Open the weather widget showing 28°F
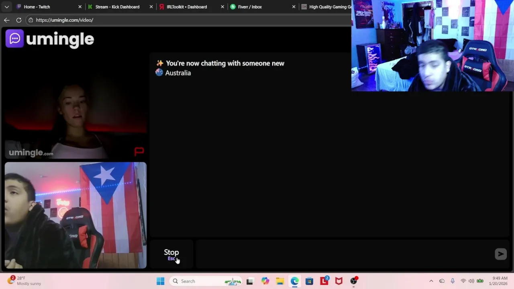The width and height of the screenshot is (514, 289). tap(25, 281)
